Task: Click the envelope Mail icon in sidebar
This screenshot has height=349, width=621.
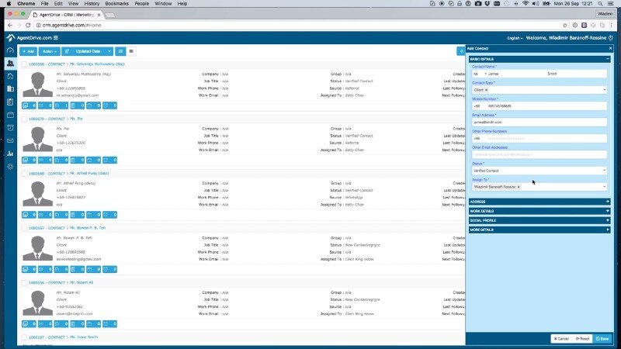Action: coord(10,140)
